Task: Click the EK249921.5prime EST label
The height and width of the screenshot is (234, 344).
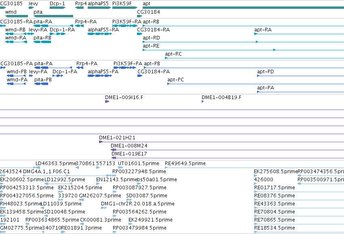Action: pos(150,220)
